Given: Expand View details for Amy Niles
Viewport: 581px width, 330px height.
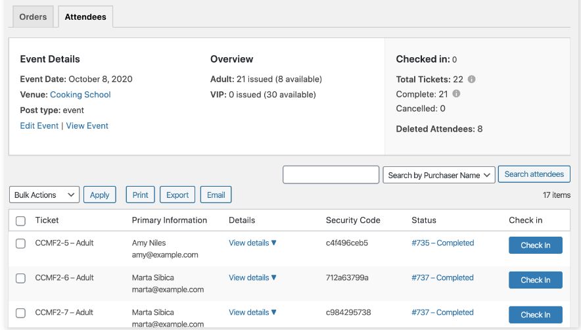Looking at the screenshot, I should tap(252, 243).
